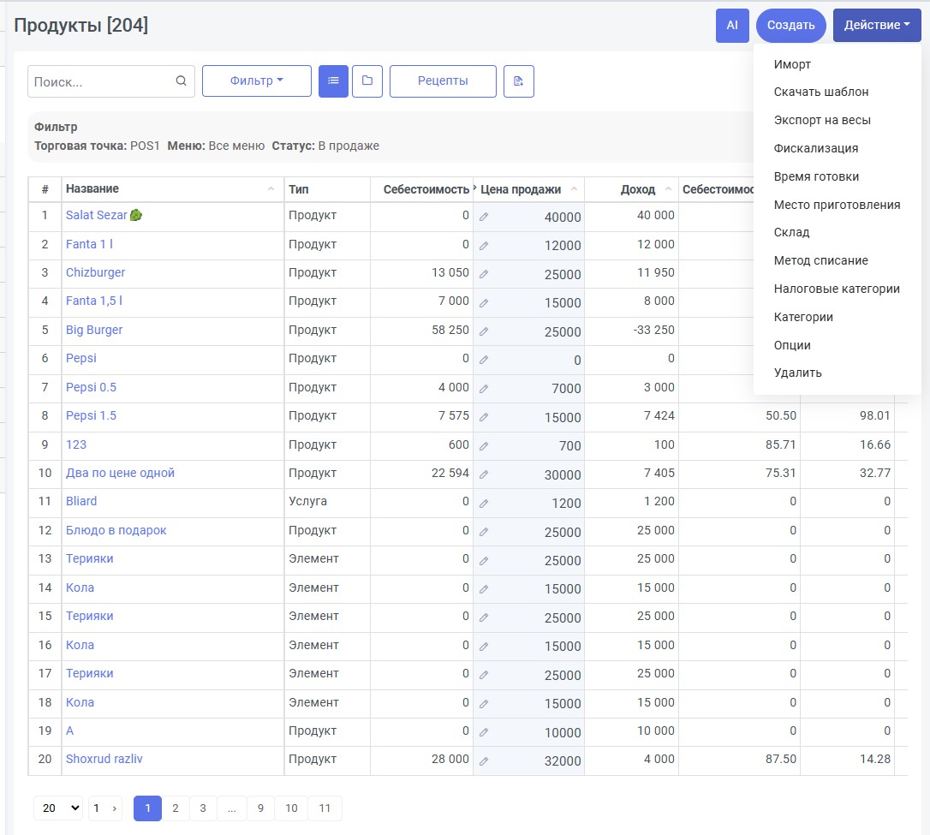Edit price pencil for Chizburger row
Viewport: 930px width, 835px height.
(x=484, y=274)
